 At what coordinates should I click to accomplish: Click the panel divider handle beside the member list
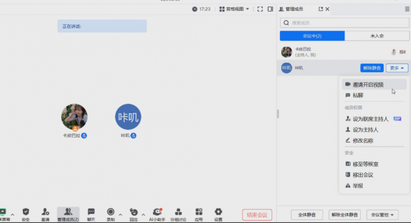[x=278, y=114]
